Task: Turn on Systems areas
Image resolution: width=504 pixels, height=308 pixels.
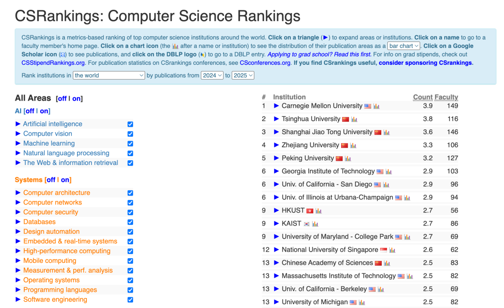Action: (65, 180)
